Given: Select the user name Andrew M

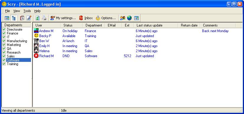Looking at the screenshot, I should (46, 31).
